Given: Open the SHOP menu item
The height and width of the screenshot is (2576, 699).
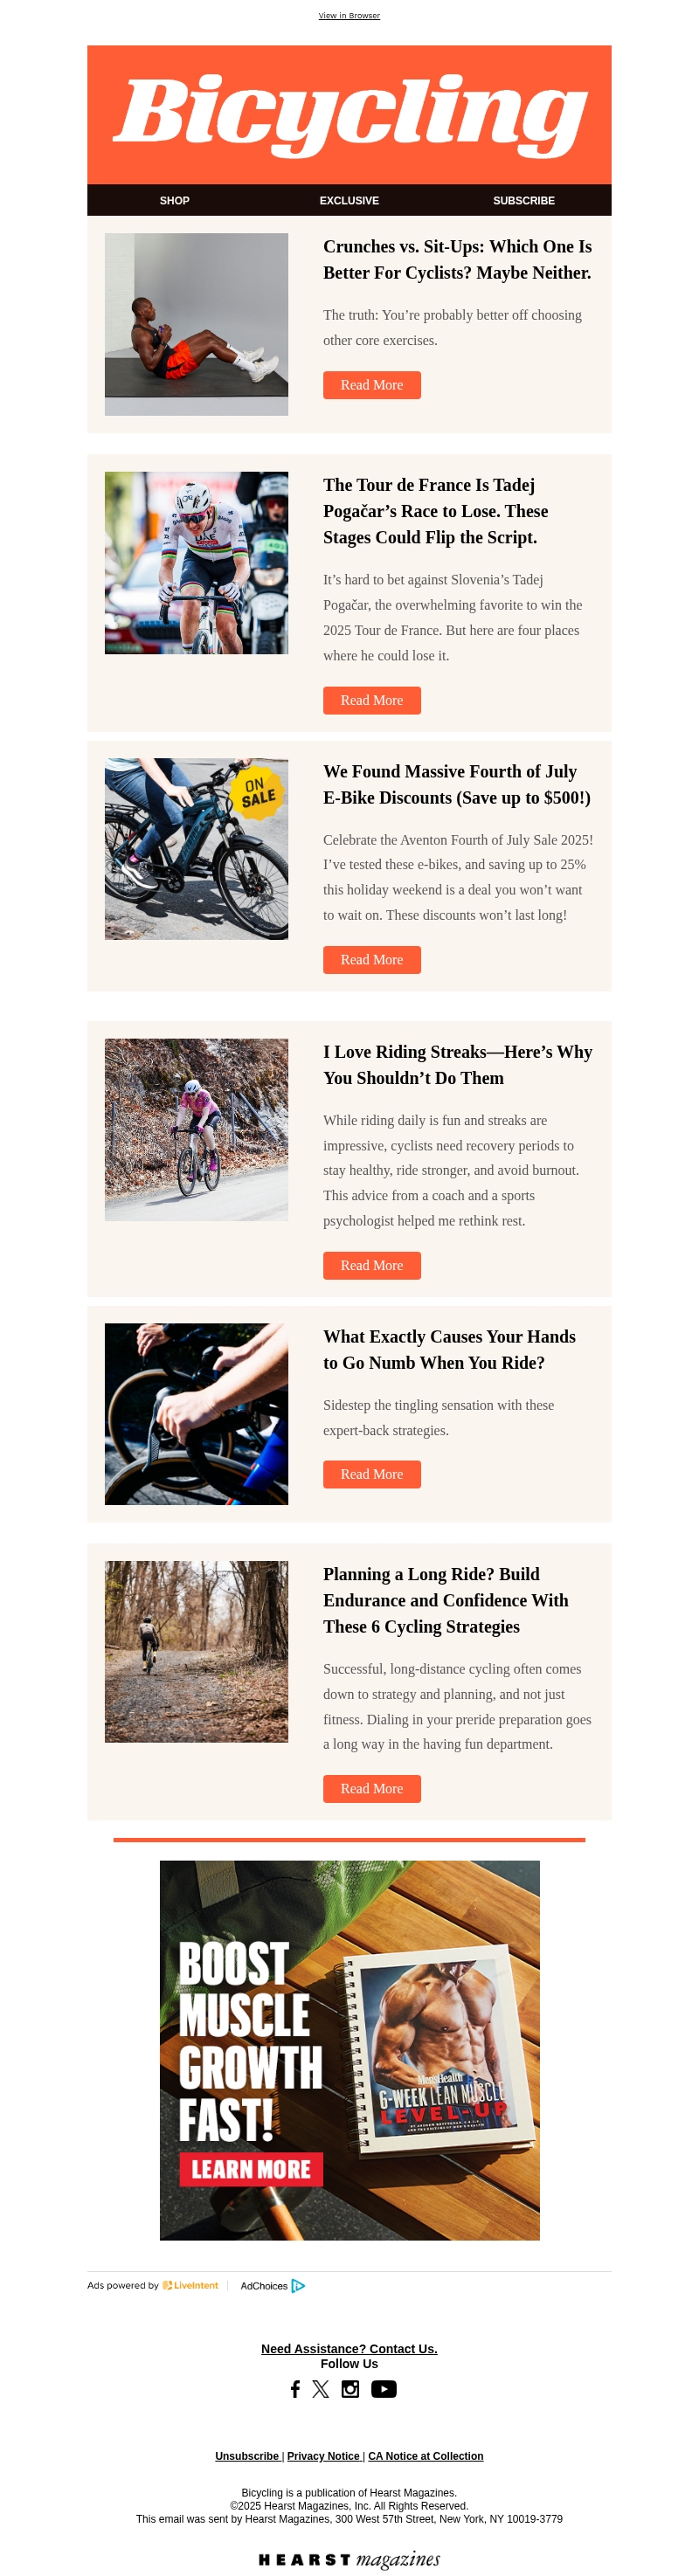Looking at the screenshot, I should [x=174, y=200].
